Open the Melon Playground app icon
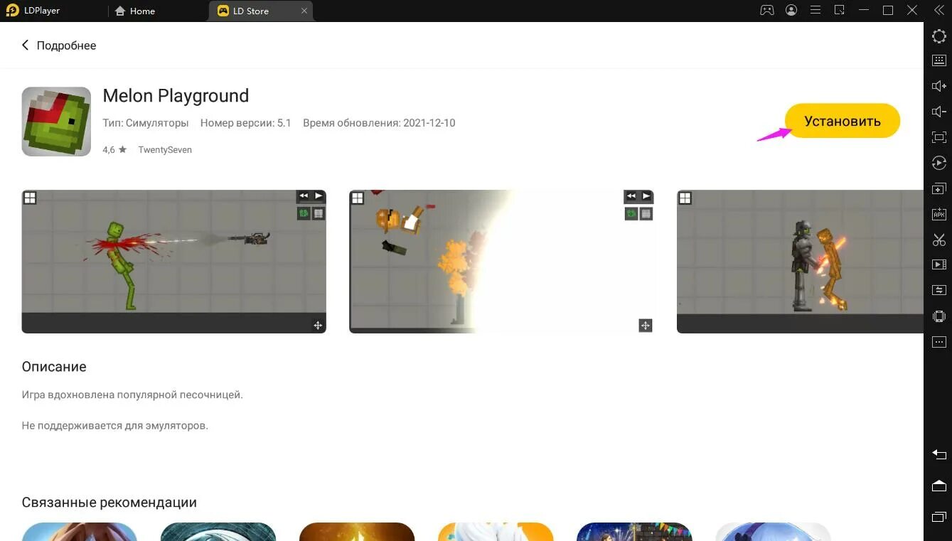This screenshot has width=952, height=541. [56, 122]
